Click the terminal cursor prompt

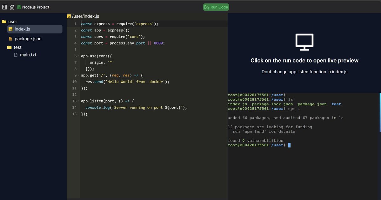[x=289, y=145]
